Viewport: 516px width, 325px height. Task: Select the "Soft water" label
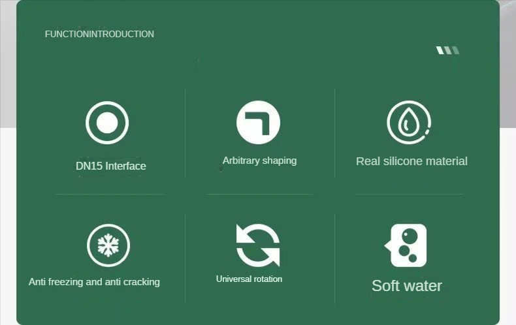(x=407, y=286)
